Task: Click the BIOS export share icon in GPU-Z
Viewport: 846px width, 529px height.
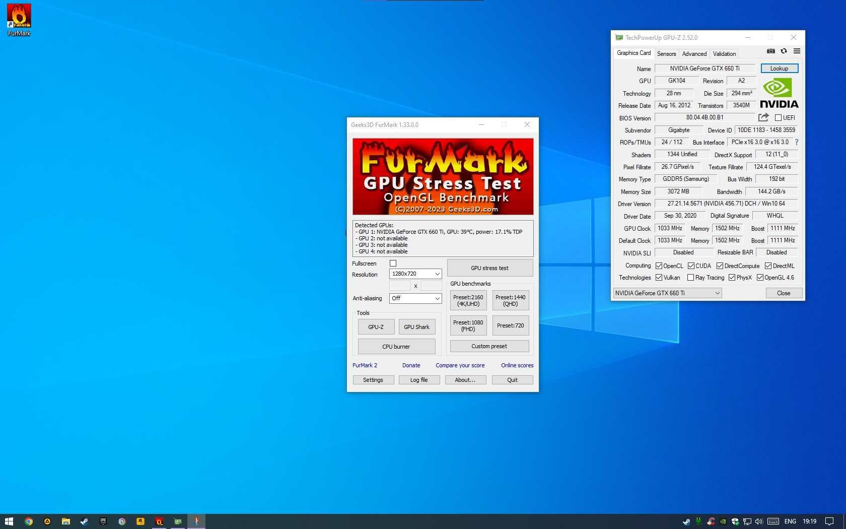Action: click(x=763, y=117)
